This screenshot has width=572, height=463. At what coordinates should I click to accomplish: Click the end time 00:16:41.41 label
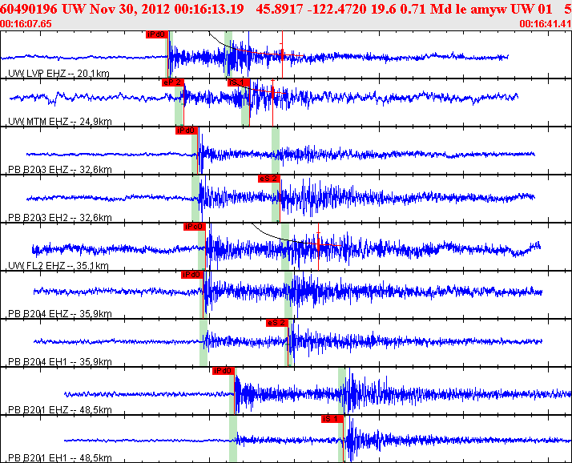click(x=546, y=24)
